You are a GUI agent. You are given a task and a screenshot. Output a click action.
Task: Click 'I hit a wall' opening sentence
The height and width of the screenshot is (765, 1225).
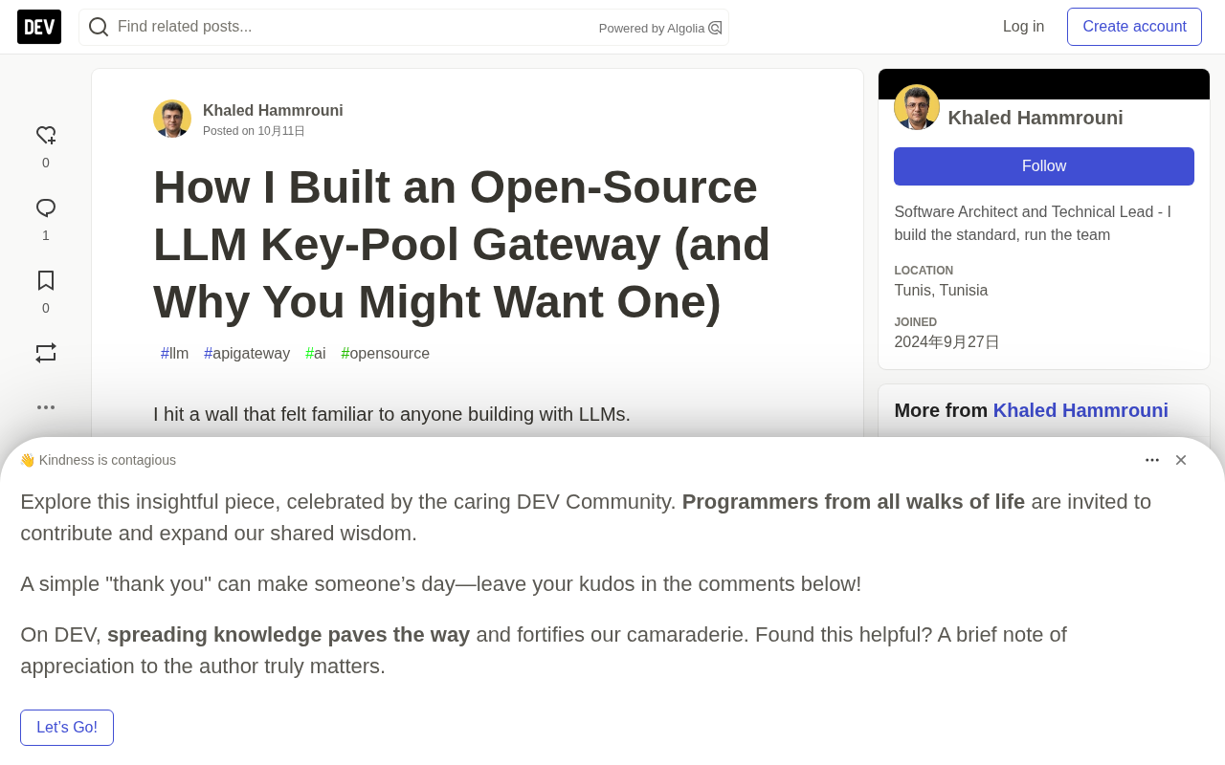[x=391, y=414]
